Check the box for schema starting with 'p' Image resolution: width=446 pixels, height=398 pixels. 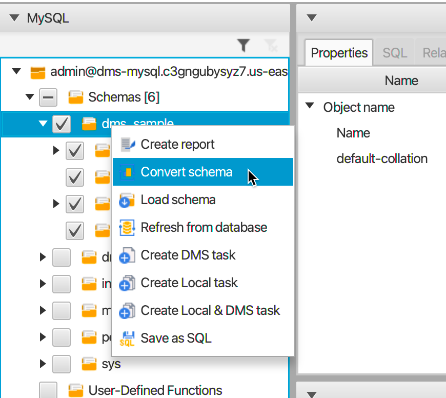[62, 337]
